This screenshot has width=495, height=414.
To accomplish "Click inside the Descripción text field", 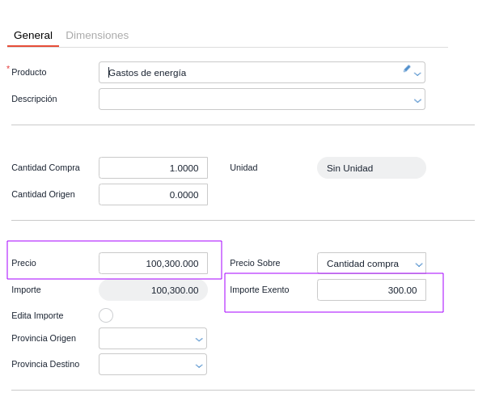I will pyautogui.click(x=251, y=99).
